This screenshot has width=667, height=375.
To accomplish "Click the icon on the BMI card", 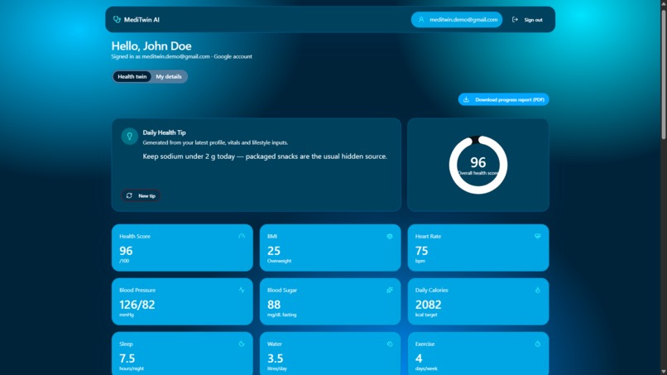I will [390, 236].
